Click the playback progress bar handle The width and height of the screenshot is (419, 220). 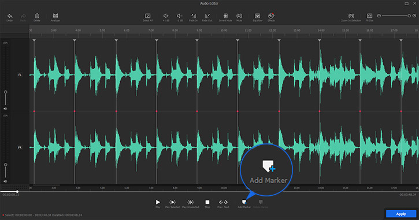(x=17, y=192)
